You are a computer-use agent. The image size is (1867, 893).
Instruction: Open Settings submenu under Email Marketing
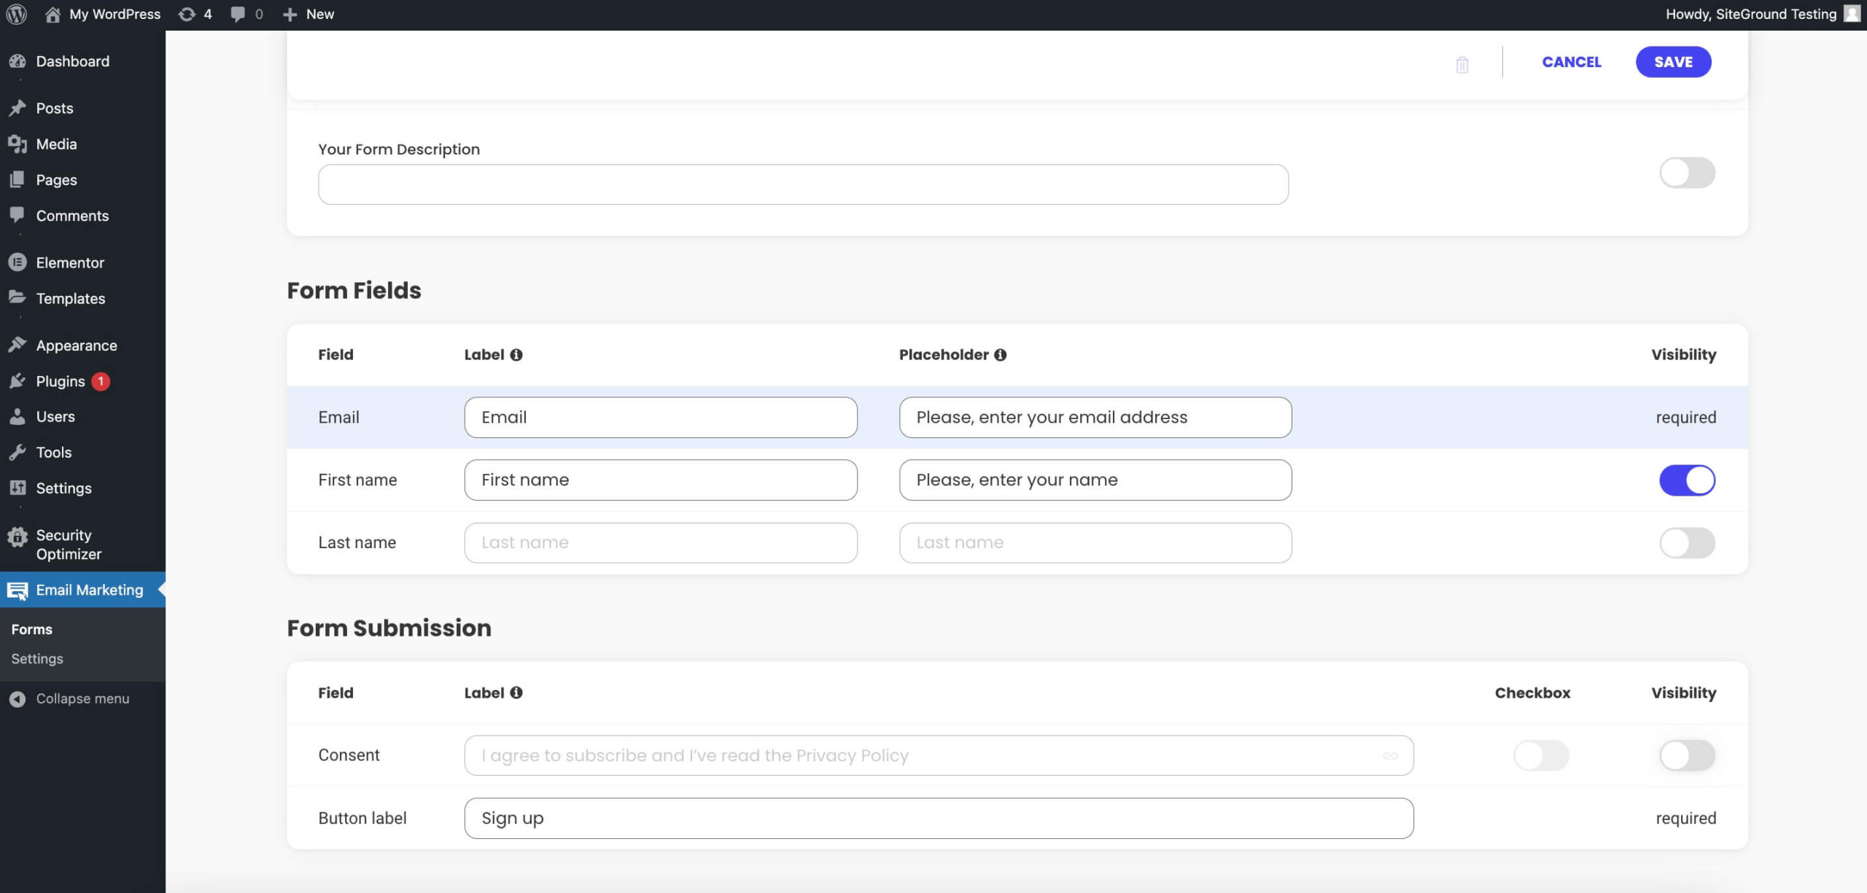(x=37, y=658)
